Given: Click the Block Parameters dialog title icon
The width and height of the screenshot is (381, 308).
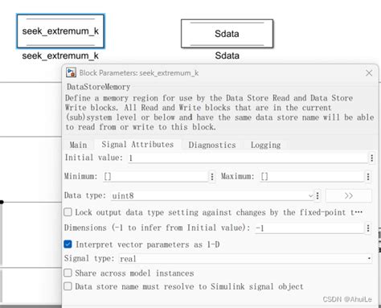Looking at the screenshot, I should pyautogui.click(x=71, y=72).
